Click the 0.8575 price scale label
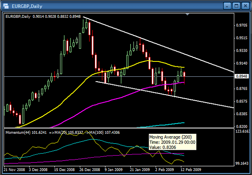The width and height of the screenshot is (252, 175). coord(242,101)
